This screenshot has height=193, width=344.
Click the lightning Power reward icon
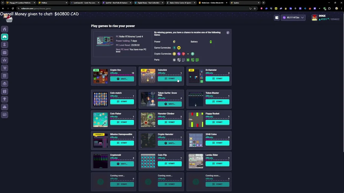click(174, 42)
